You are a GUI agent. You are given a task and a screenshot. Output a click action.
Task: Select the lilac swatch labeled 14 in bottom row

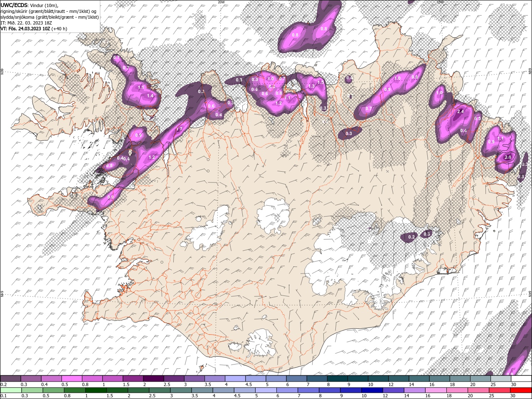tap(414, 390)
